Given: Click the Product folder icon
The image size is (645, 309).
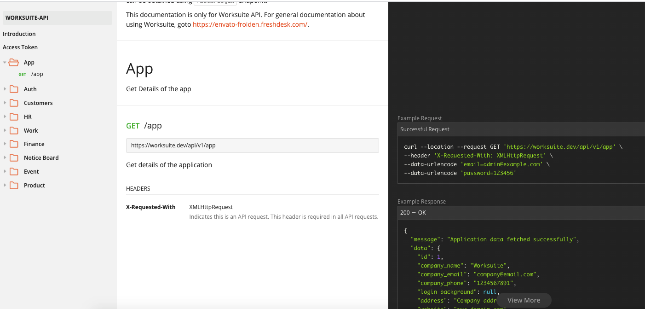Looking at the screenshot, I should tap(14, 186).
